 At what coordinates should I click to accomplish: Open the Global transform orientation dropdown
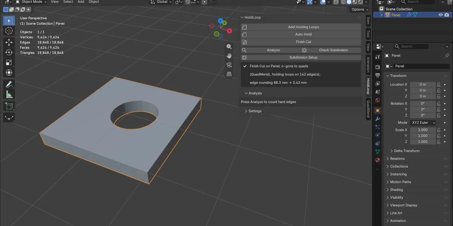pyautogui.click(x=161, y=2)
